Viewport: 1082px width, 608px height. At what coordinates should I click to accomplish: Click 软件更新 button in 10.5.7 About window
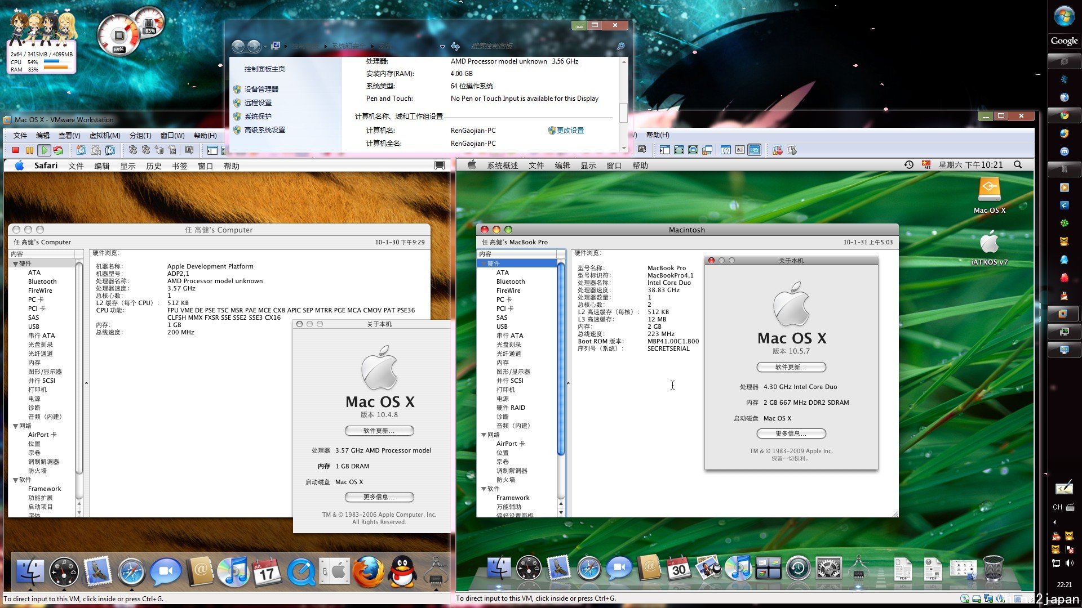[x=791, y=367]
